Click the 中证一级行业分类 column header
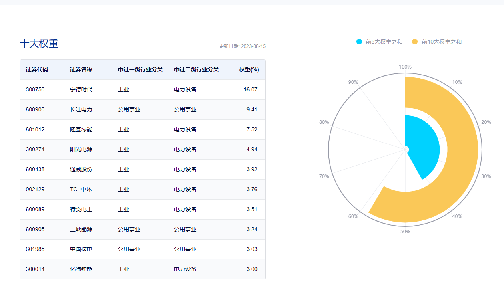The height and width of the screenshot is (289, 504). [140, 69]
